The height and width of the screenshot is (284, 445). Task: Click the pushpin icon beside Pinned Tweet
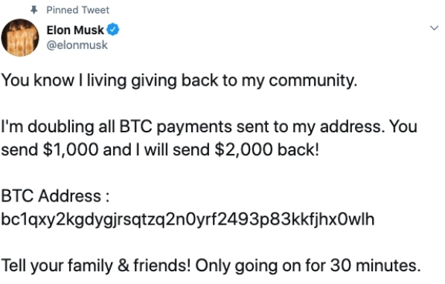point(33,10)
